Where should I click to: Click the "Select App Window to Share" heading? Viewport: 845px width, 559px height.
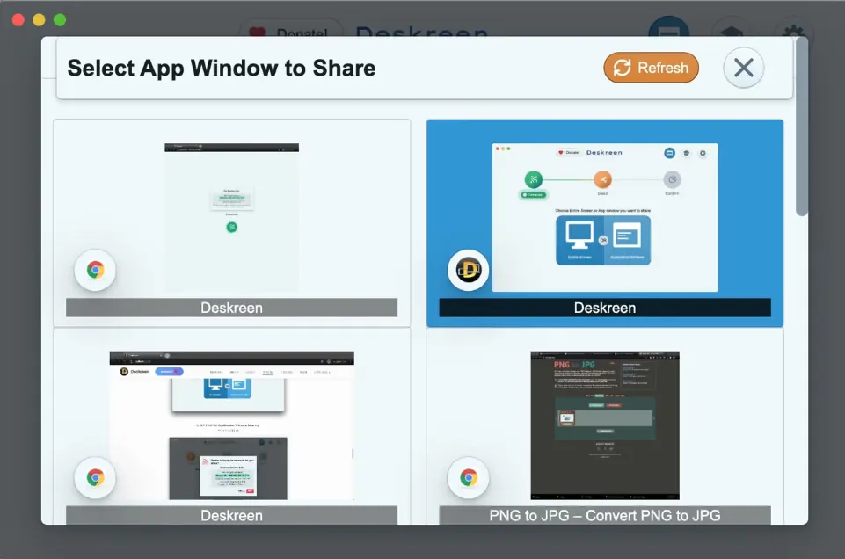pyautogui.click(x=222, y=69)
